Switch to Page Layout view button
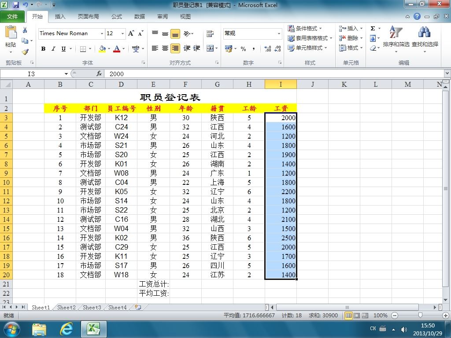This screenshot has height=338, width=451. (357, 316)
